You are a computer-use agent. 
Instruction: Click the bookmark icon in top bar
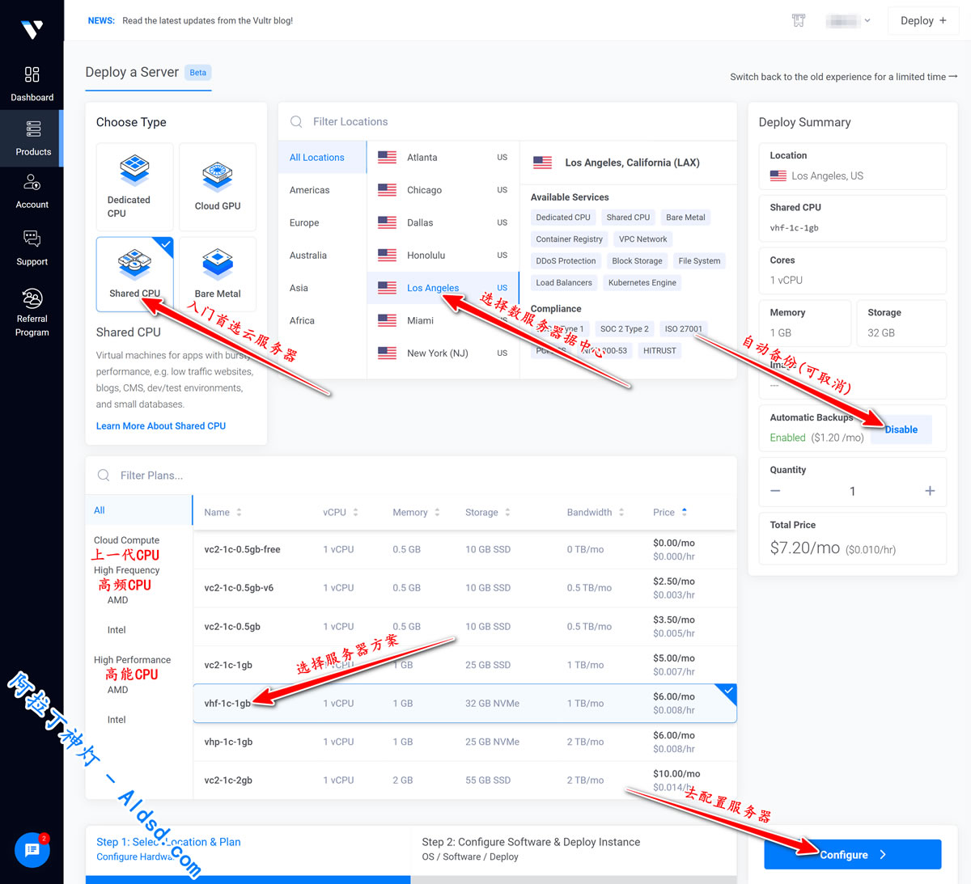tap(798, 21)
